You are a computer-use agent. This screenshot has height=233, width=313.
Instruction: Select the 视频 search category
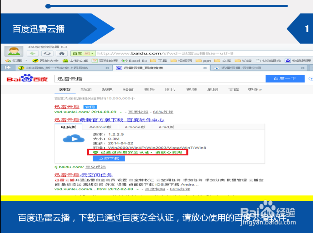tap(192, 89)
